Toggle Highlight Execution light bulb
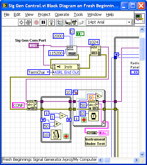This screenshot has width=147, height=165. pyautogui.click(x=52, y=22)
